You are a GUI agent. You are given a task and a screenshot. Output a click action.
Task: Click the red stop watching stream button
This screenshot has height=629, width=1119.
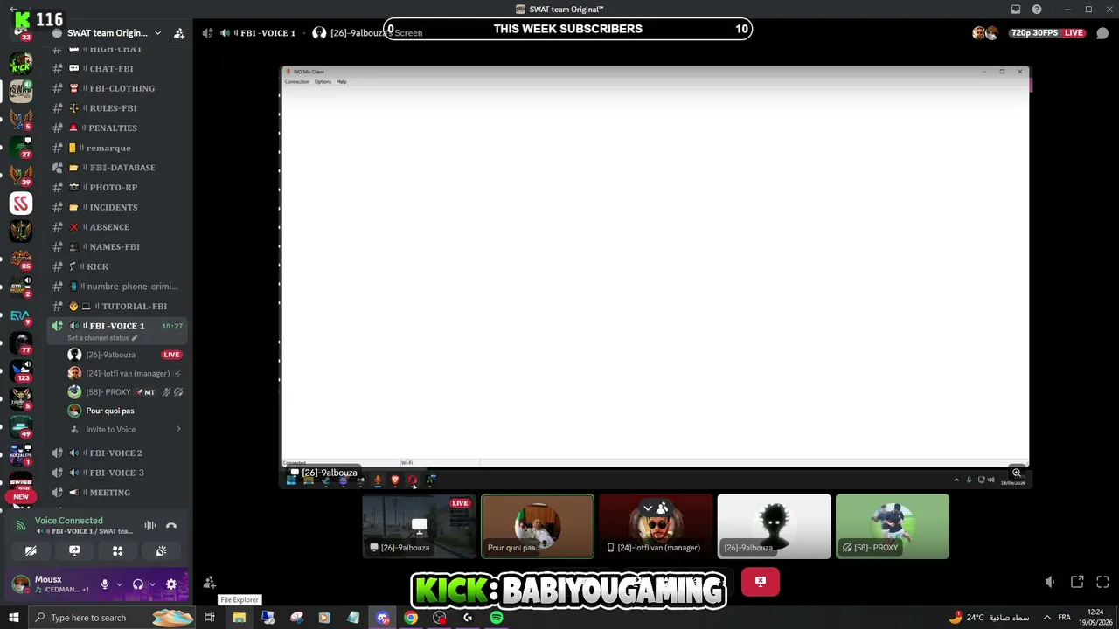coord(761,582)
